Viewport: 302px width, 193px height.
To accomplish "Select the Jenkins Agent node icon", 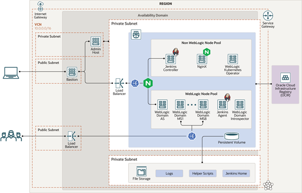I will click(222, 105).
